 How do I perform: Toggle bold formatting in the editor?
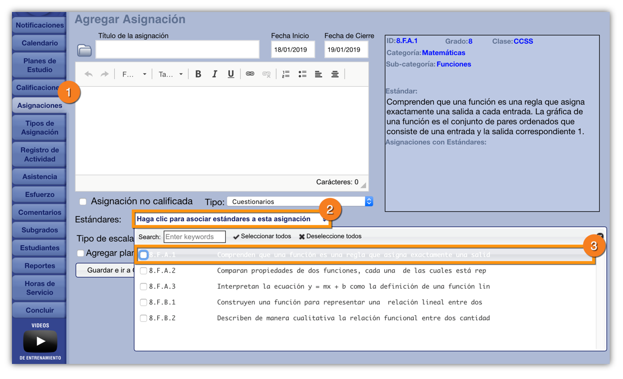point(198,74)
